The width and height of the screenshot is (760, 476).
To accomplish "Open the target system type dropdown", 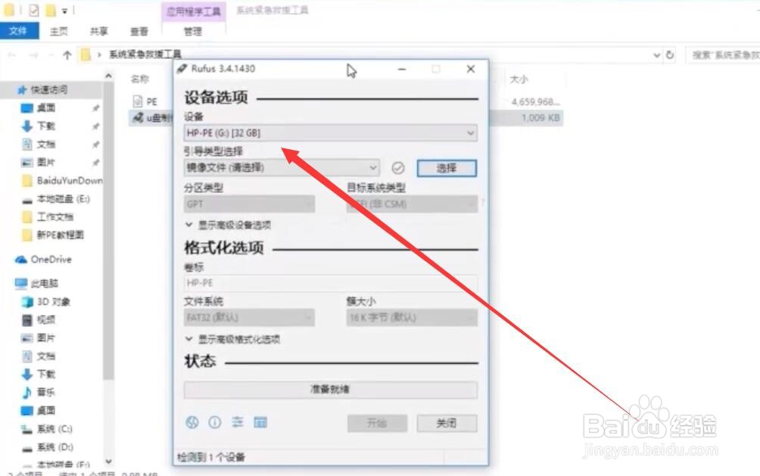I will tap(412, 204).
